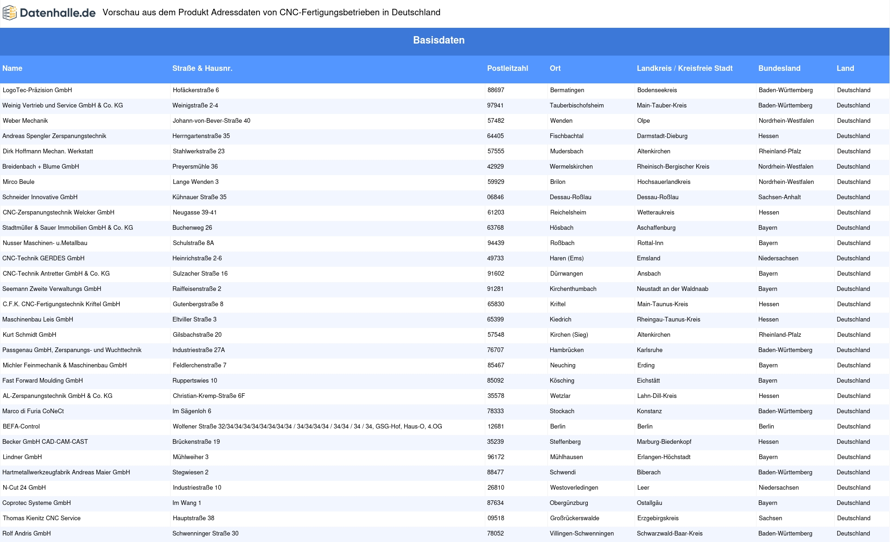Select the N-Cut 24 GmbH entry
890x542 pixels.
24,487
